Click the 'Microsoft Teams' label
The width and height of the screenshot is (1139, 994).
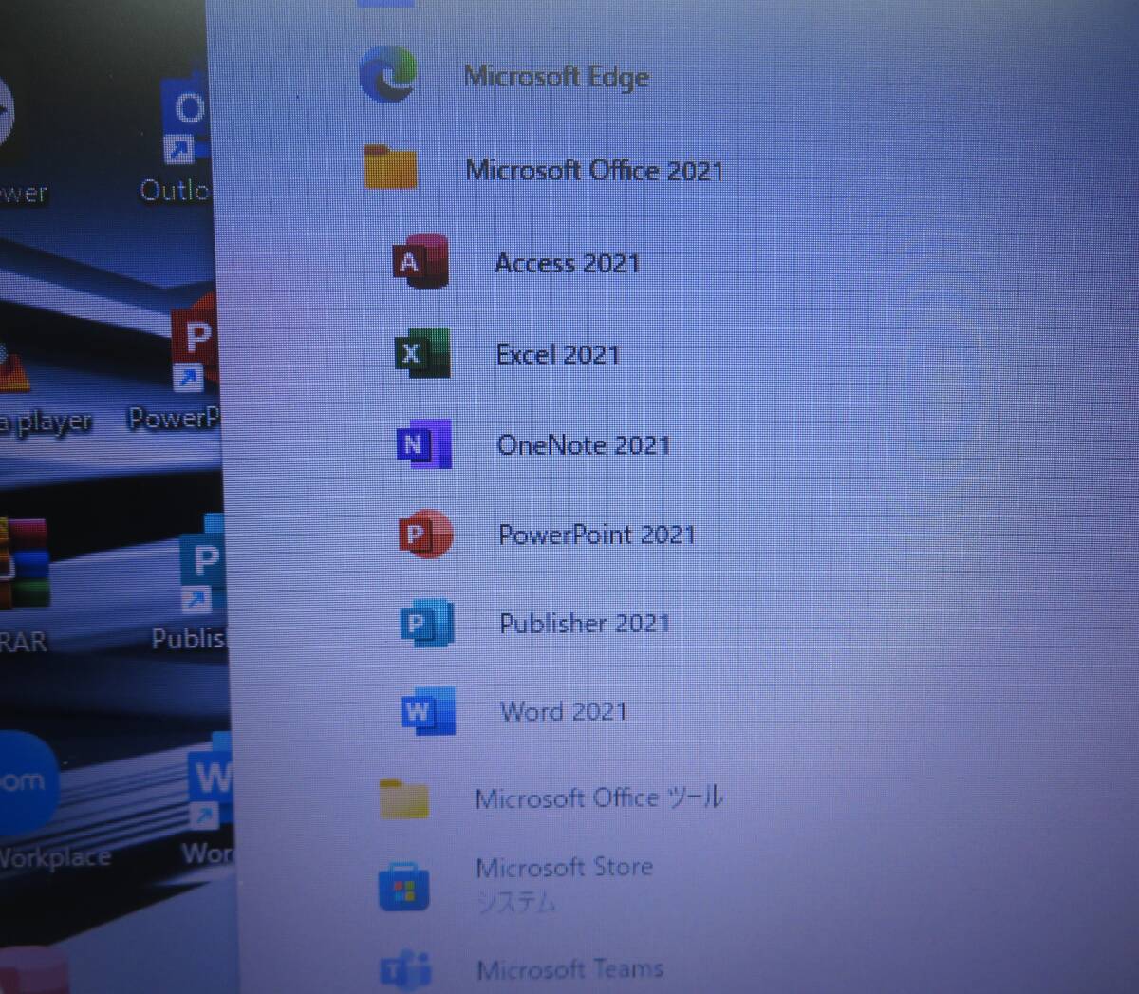[x=570, y=969]
